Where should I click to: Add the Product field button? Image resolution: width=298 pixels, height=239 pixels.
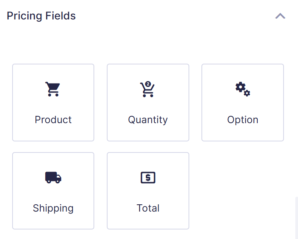click(x=53, y=103)
